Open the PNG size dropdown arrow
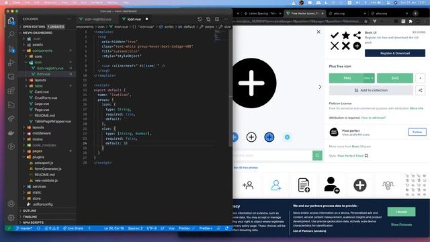430x242 pixels. (369, 78)
